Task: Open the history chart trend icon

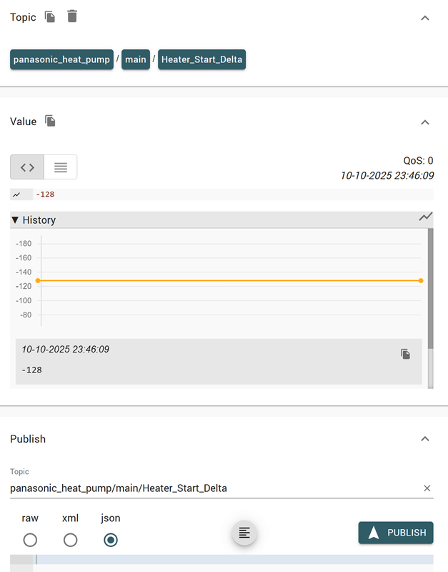Action: click(x=425, y=217)
